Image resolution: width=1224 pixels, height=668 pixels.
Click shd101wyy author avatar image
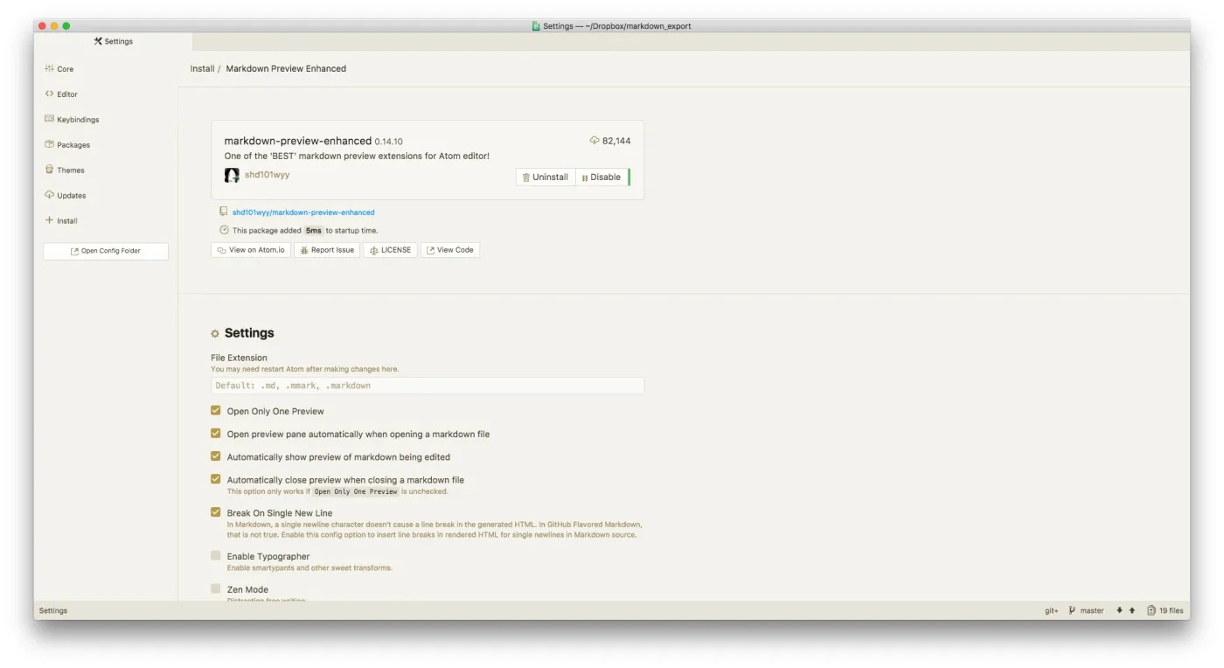tap(232, 175)
